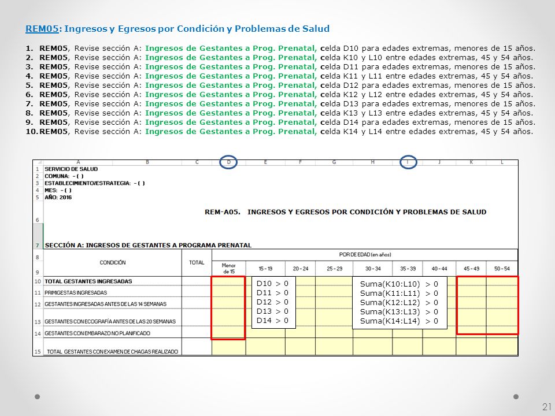The height and width of the screenshot is (416, 555).
Task: Select TOTAL GESTANTES INGRESADAS row label
Action: coord(88,281)
